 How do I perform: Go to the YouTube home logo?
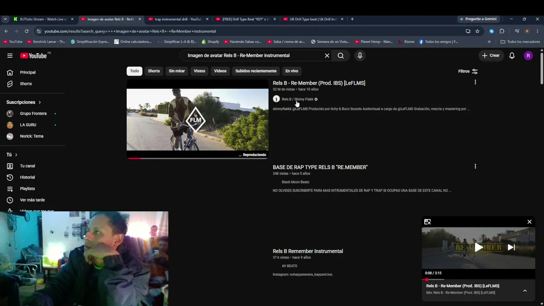[34, 56]
